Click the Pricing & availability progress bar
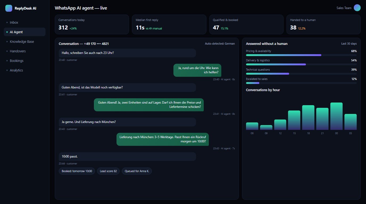The image size is (366, 204). (301, 55)
